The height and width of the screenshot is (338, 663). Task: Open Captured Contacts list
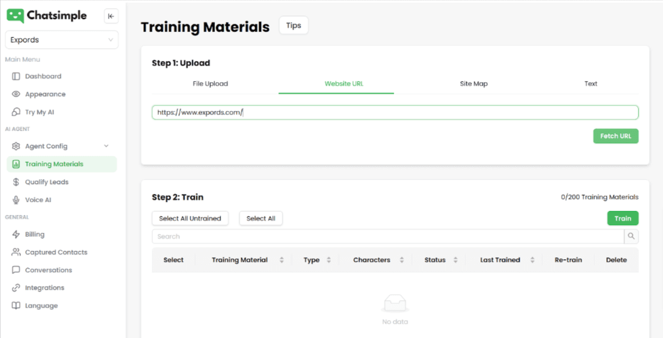[56, 253]
